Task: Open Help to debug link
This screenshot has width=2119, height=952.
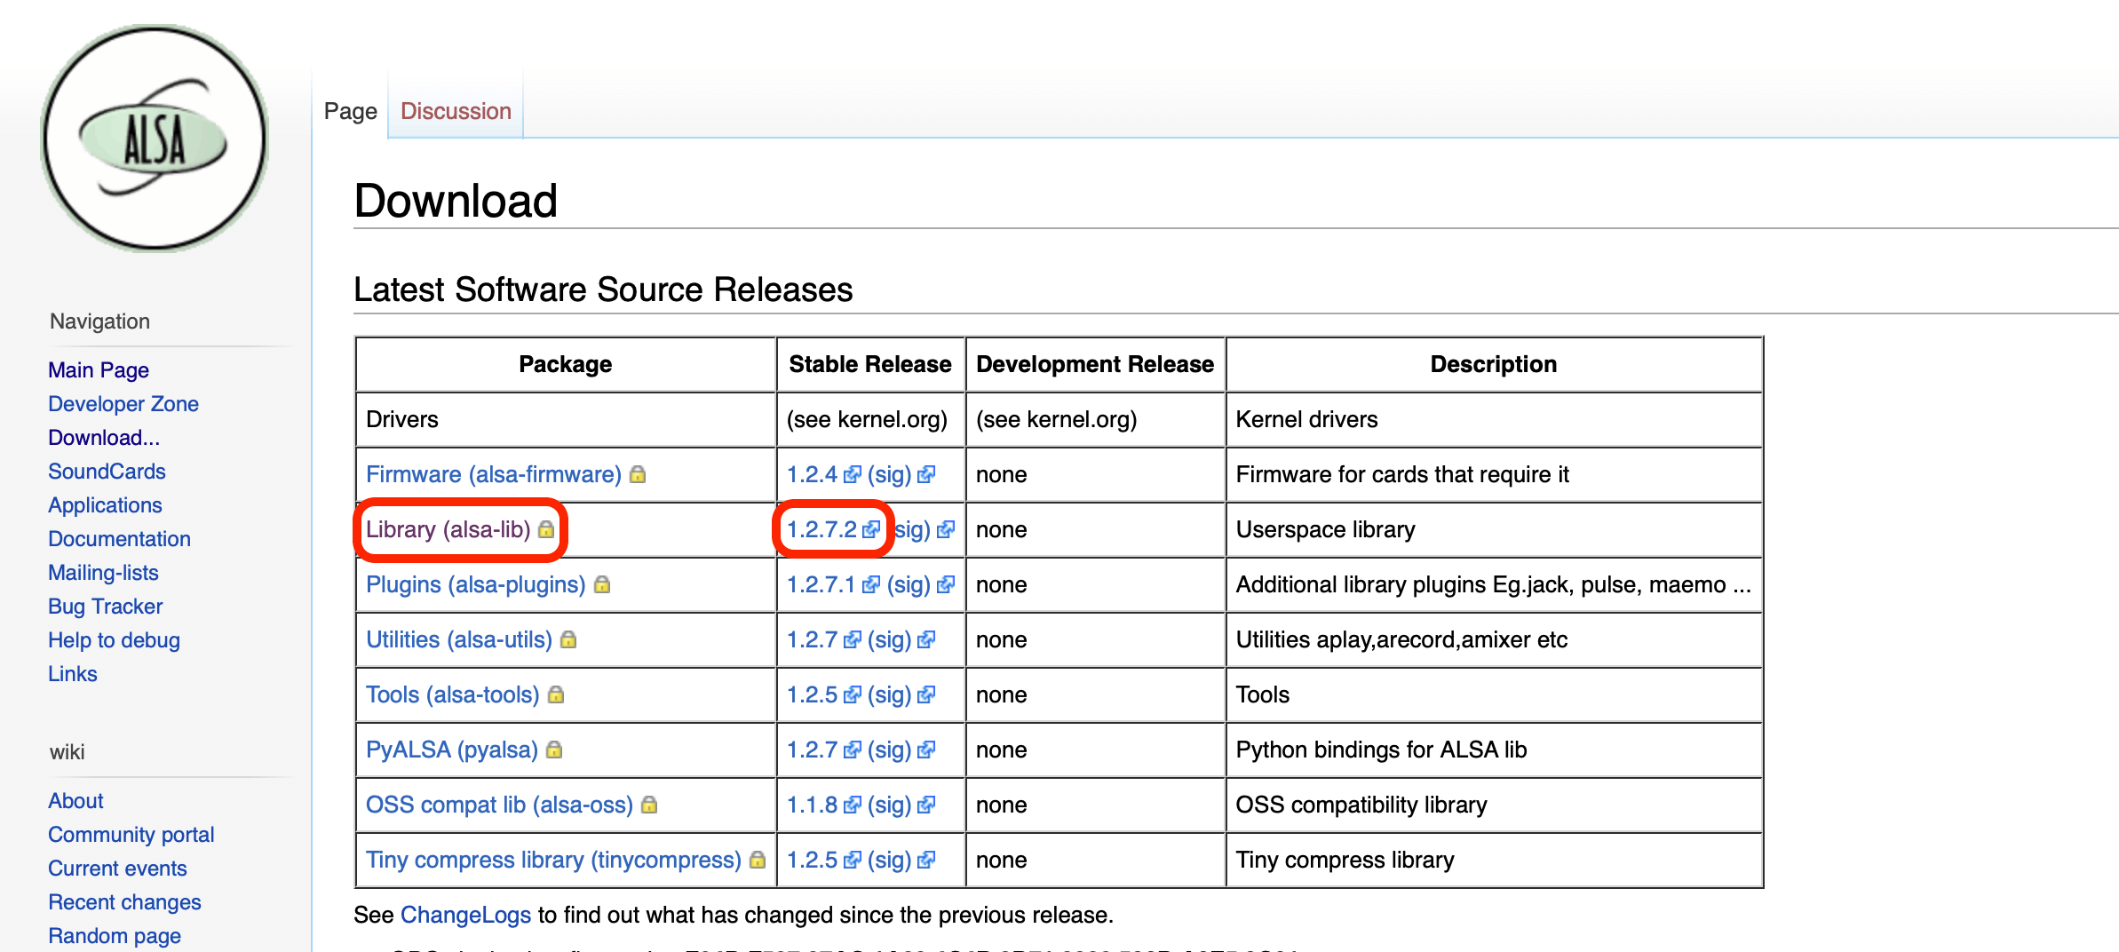Action: [x=114, y=640]
